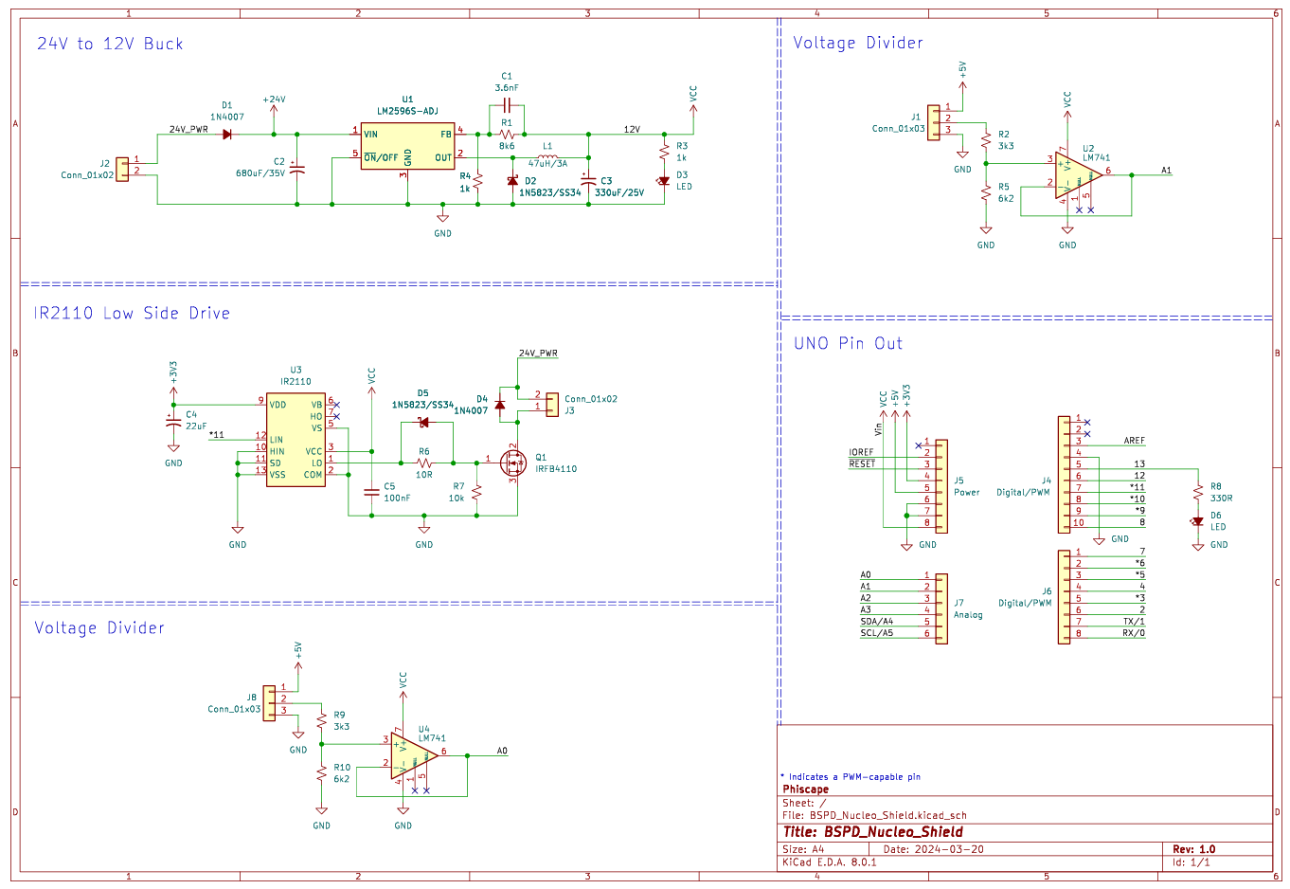This screenshot has width=1290, height=889.
Task: Select the D3 LED symbol in buck circuit
Action: pos(664,180)
